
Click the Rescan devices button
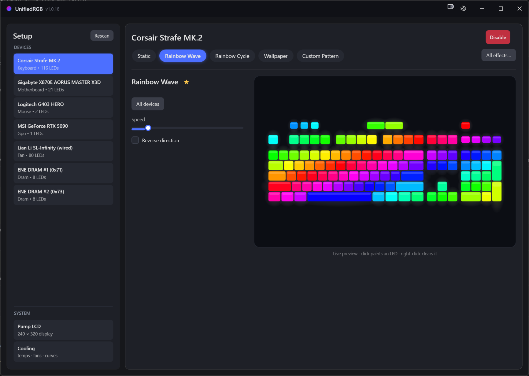pos(102,36)
